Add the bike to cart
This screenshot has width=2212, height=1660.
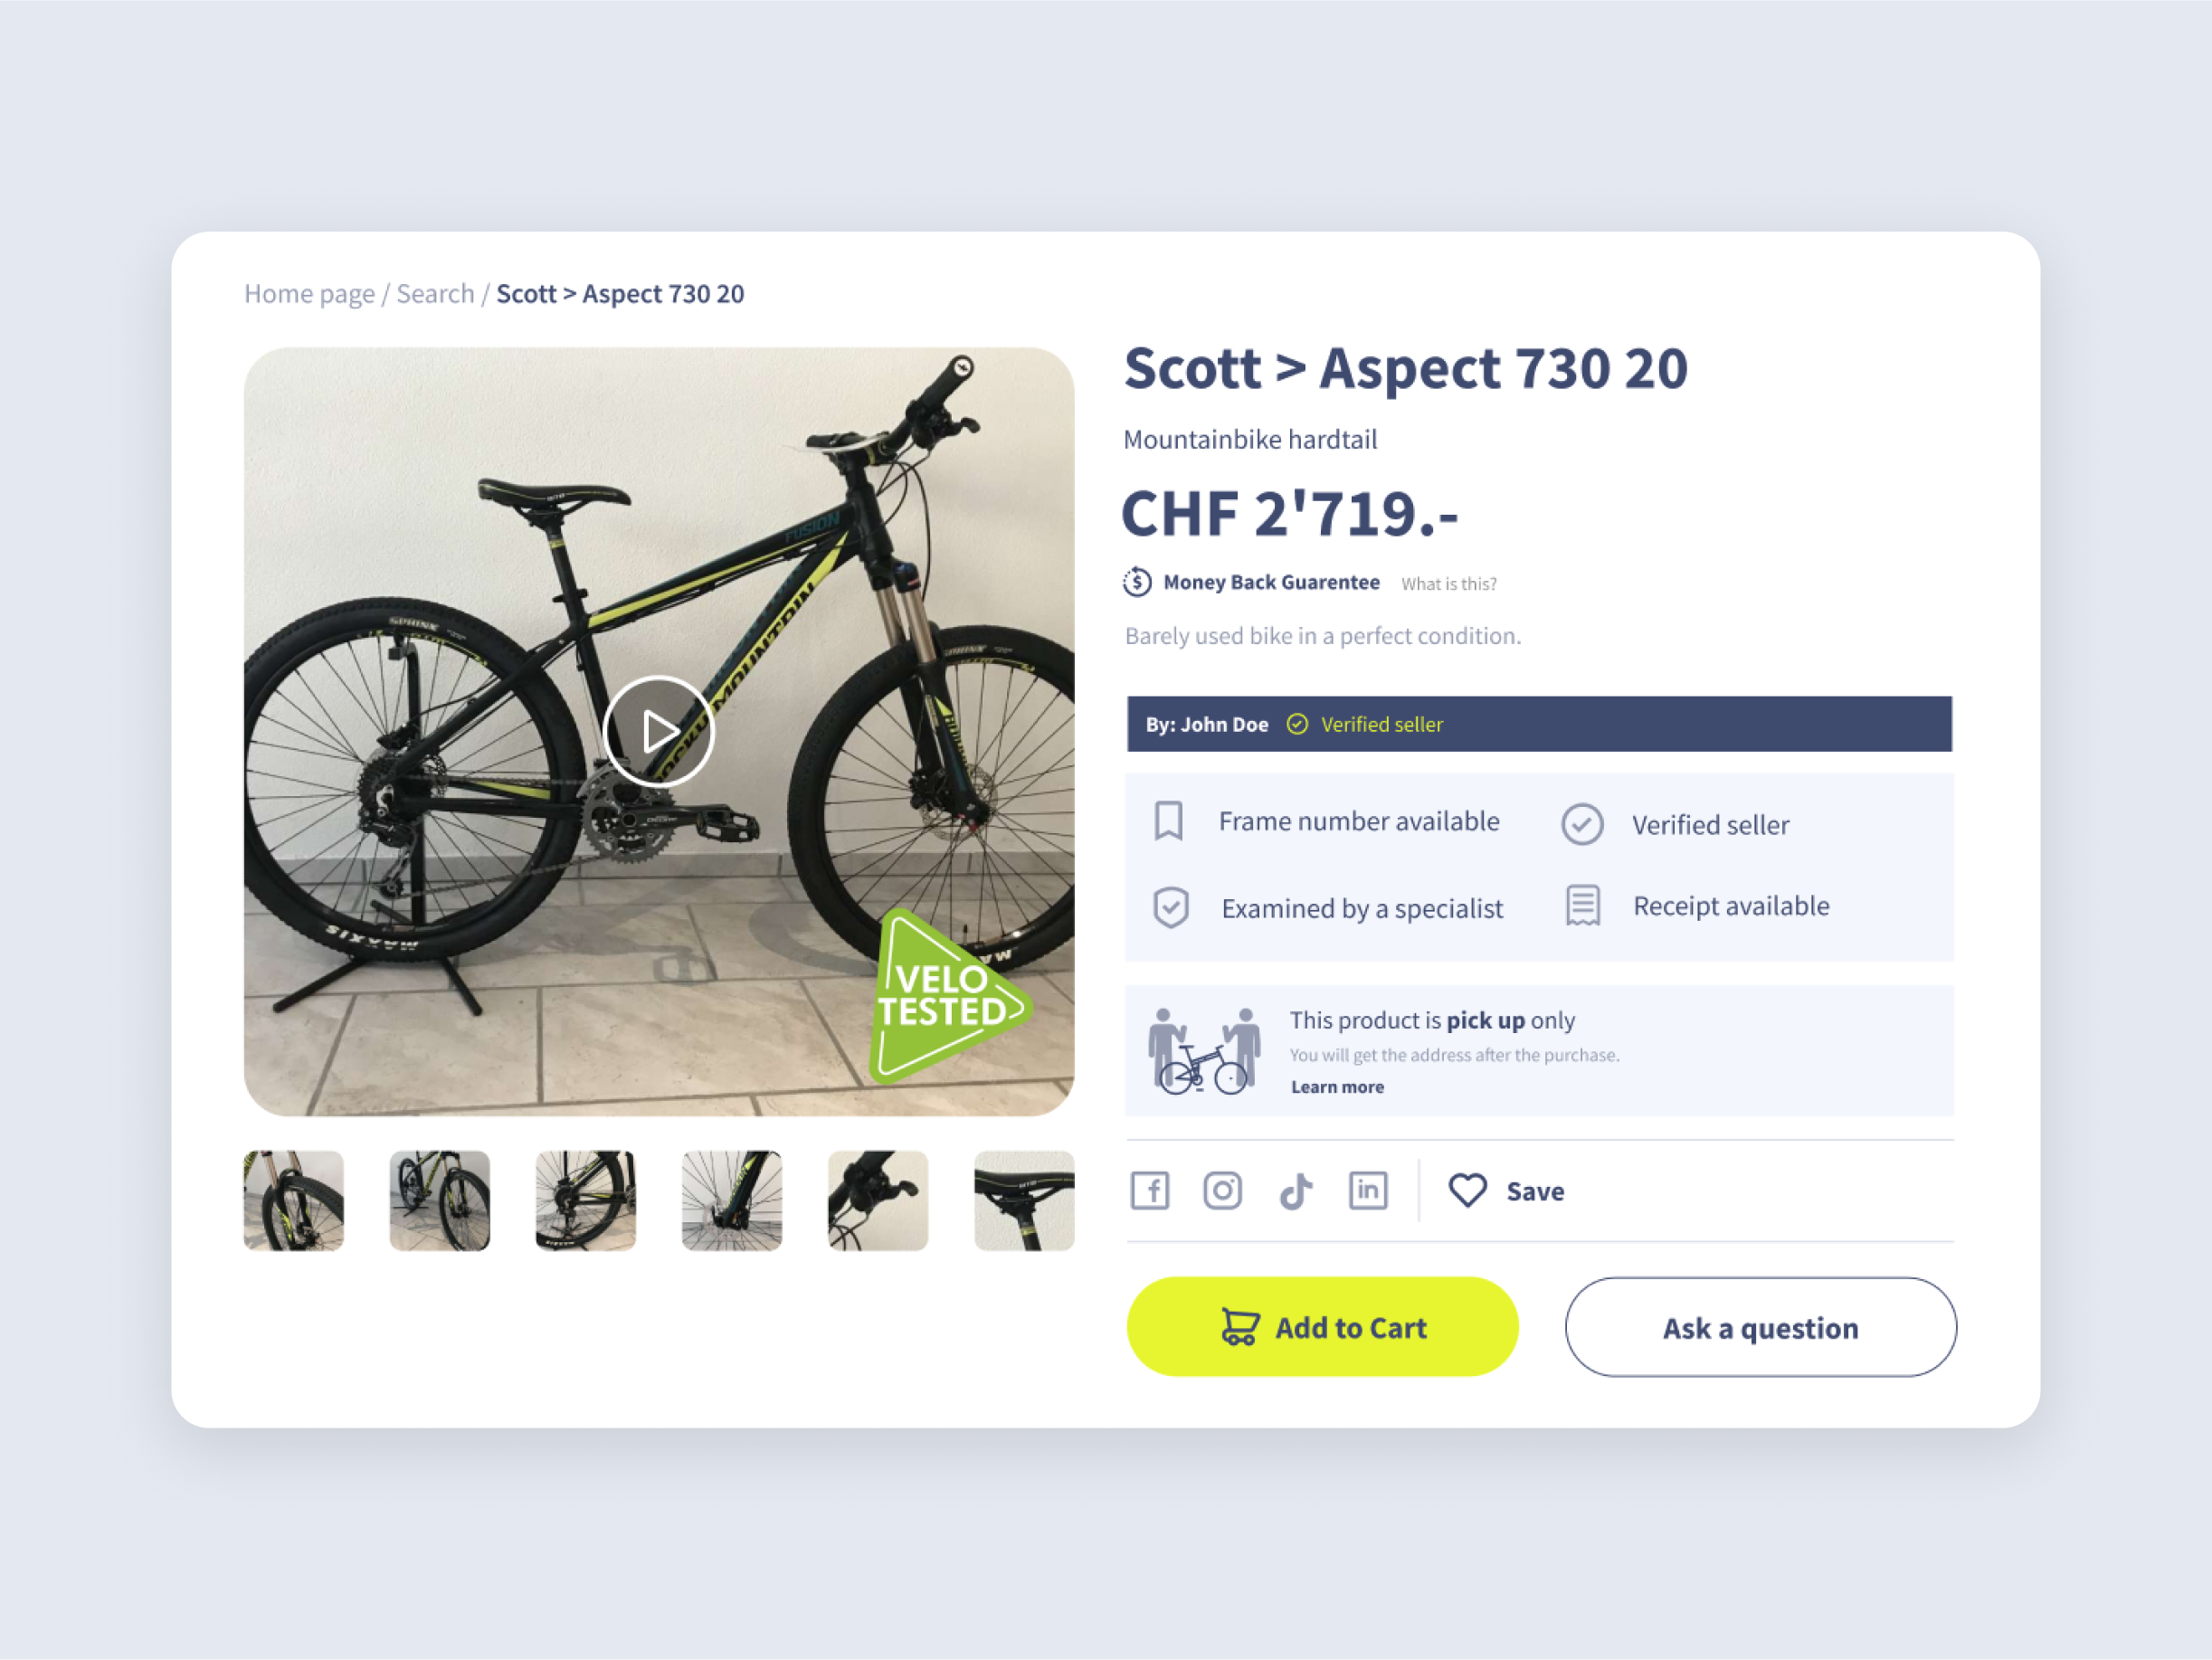1322,1327
